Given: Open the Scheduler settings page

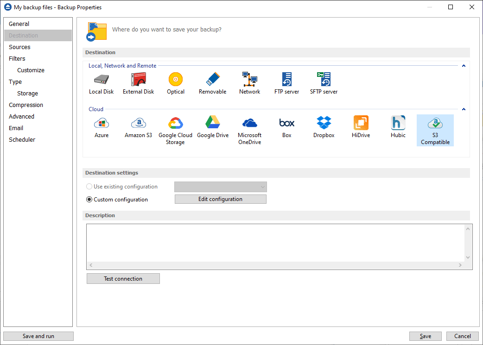Looking at the screenshot, I should coord(38,140).
